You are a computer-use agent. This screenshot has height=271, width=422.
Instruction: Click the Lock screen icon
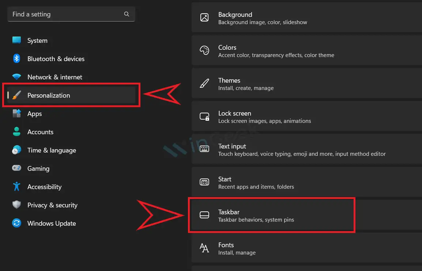pyautogui.click(x=204, y=117)
